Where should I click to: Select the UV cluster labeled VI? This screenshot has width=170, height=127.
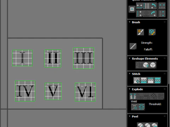(x=85, y=92)
